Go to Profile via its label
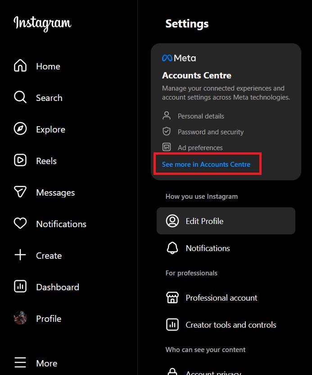Image resolution: width=312 pixels, height=375 pixels. (x=49, y=319)
